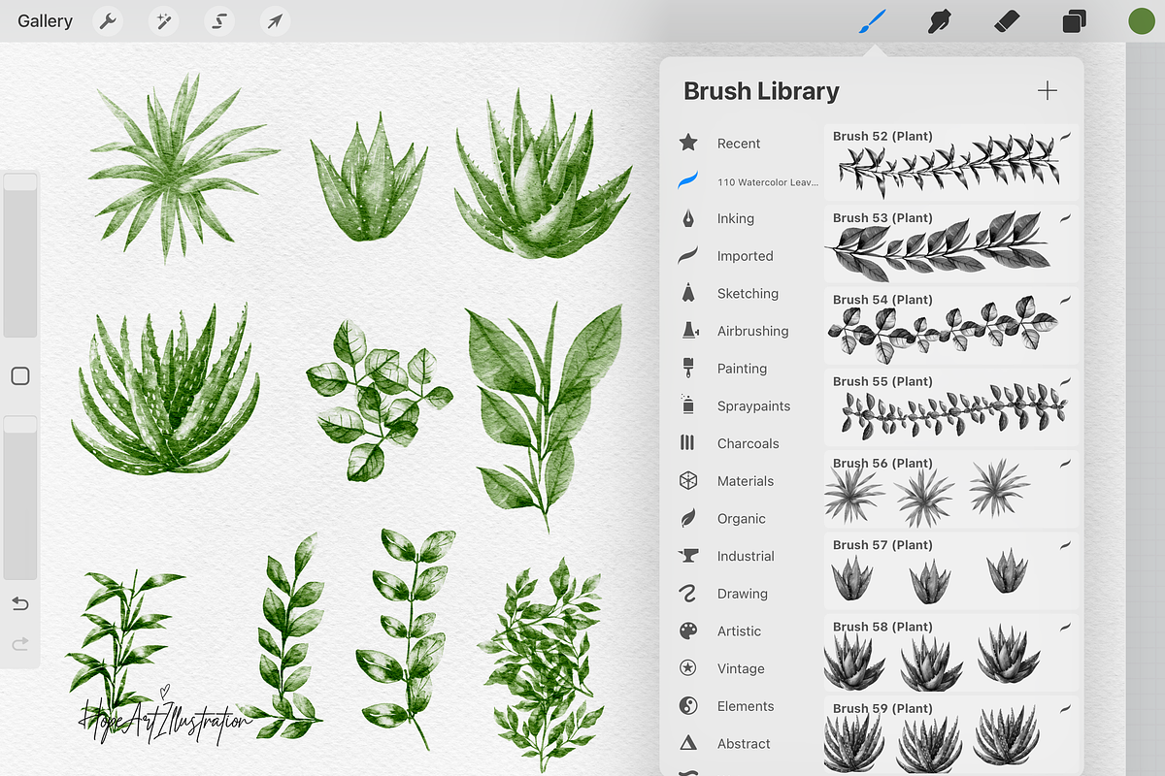
Task: Select the Smudge tool
Action: (939, 21)
